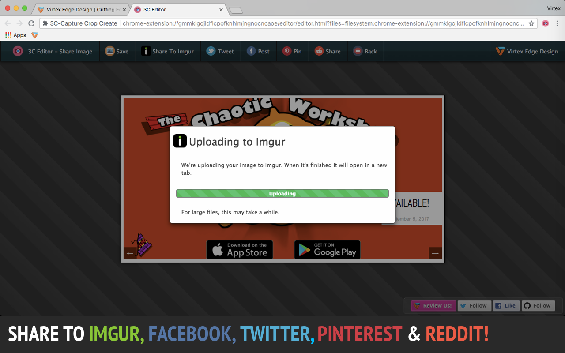The width and height of the screenshot is (565, 353).
Task: Open the Virtex Edge Design link
Action: click(527, 51)
